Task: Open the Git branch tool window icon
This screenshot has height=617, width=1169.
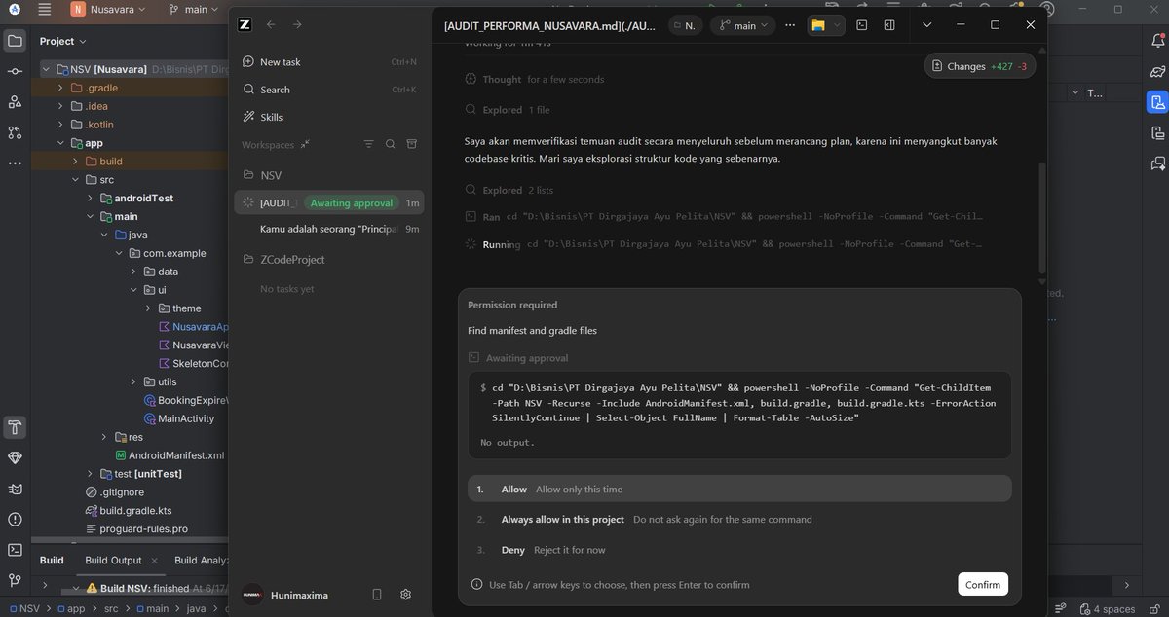Action: click(15, 581)
